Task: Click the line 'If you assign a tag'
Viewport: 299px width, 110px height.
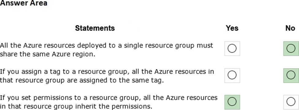Action: (107, 72)
